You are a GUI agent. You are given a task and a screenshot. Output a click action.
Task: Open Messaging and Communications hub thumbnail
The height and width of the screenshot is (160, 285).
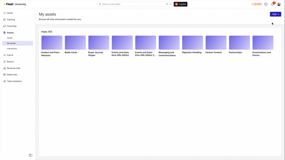169,43
